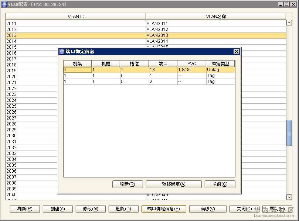Click the 关闭(C) button
The image size is (299, 221).
tap(244, 209)
